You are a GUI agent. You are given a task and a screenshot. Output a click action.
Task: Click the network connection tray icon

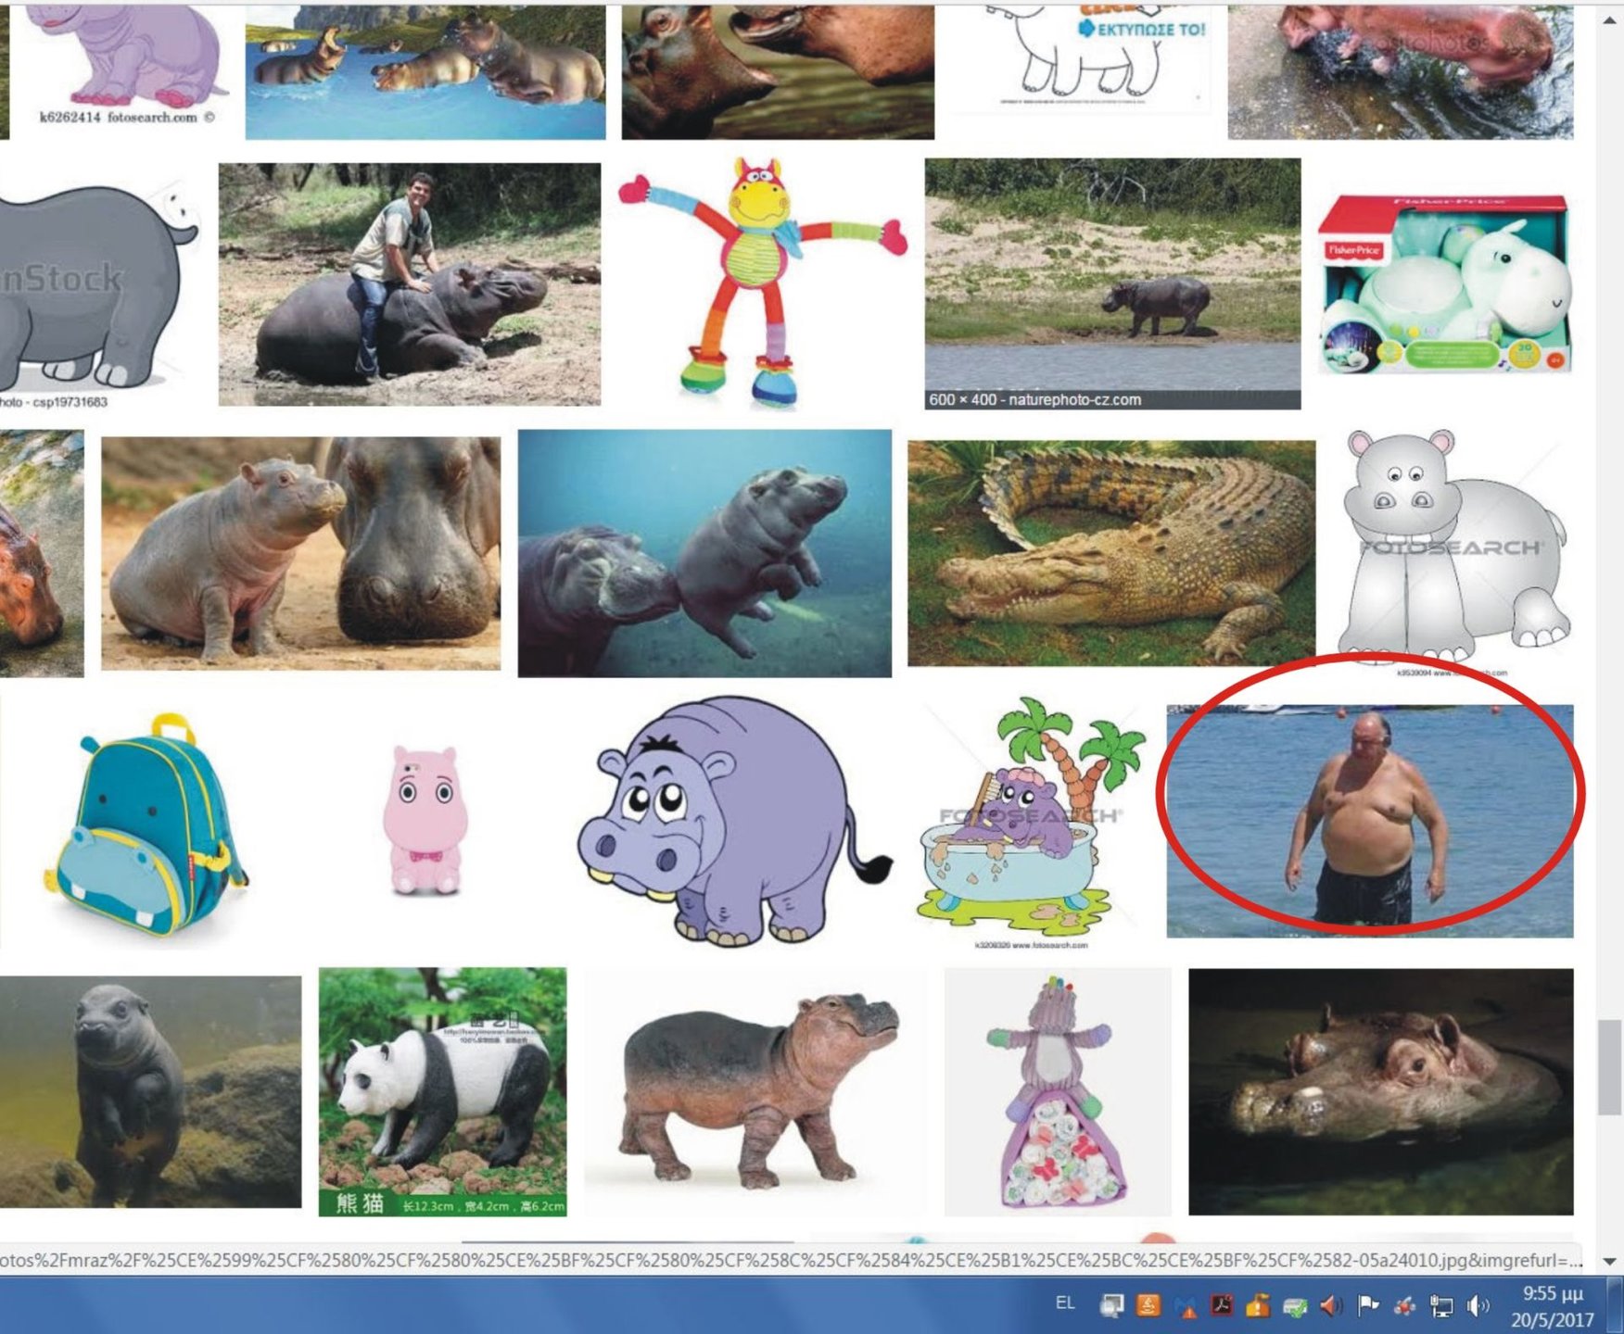(x=1441, y=1306)
